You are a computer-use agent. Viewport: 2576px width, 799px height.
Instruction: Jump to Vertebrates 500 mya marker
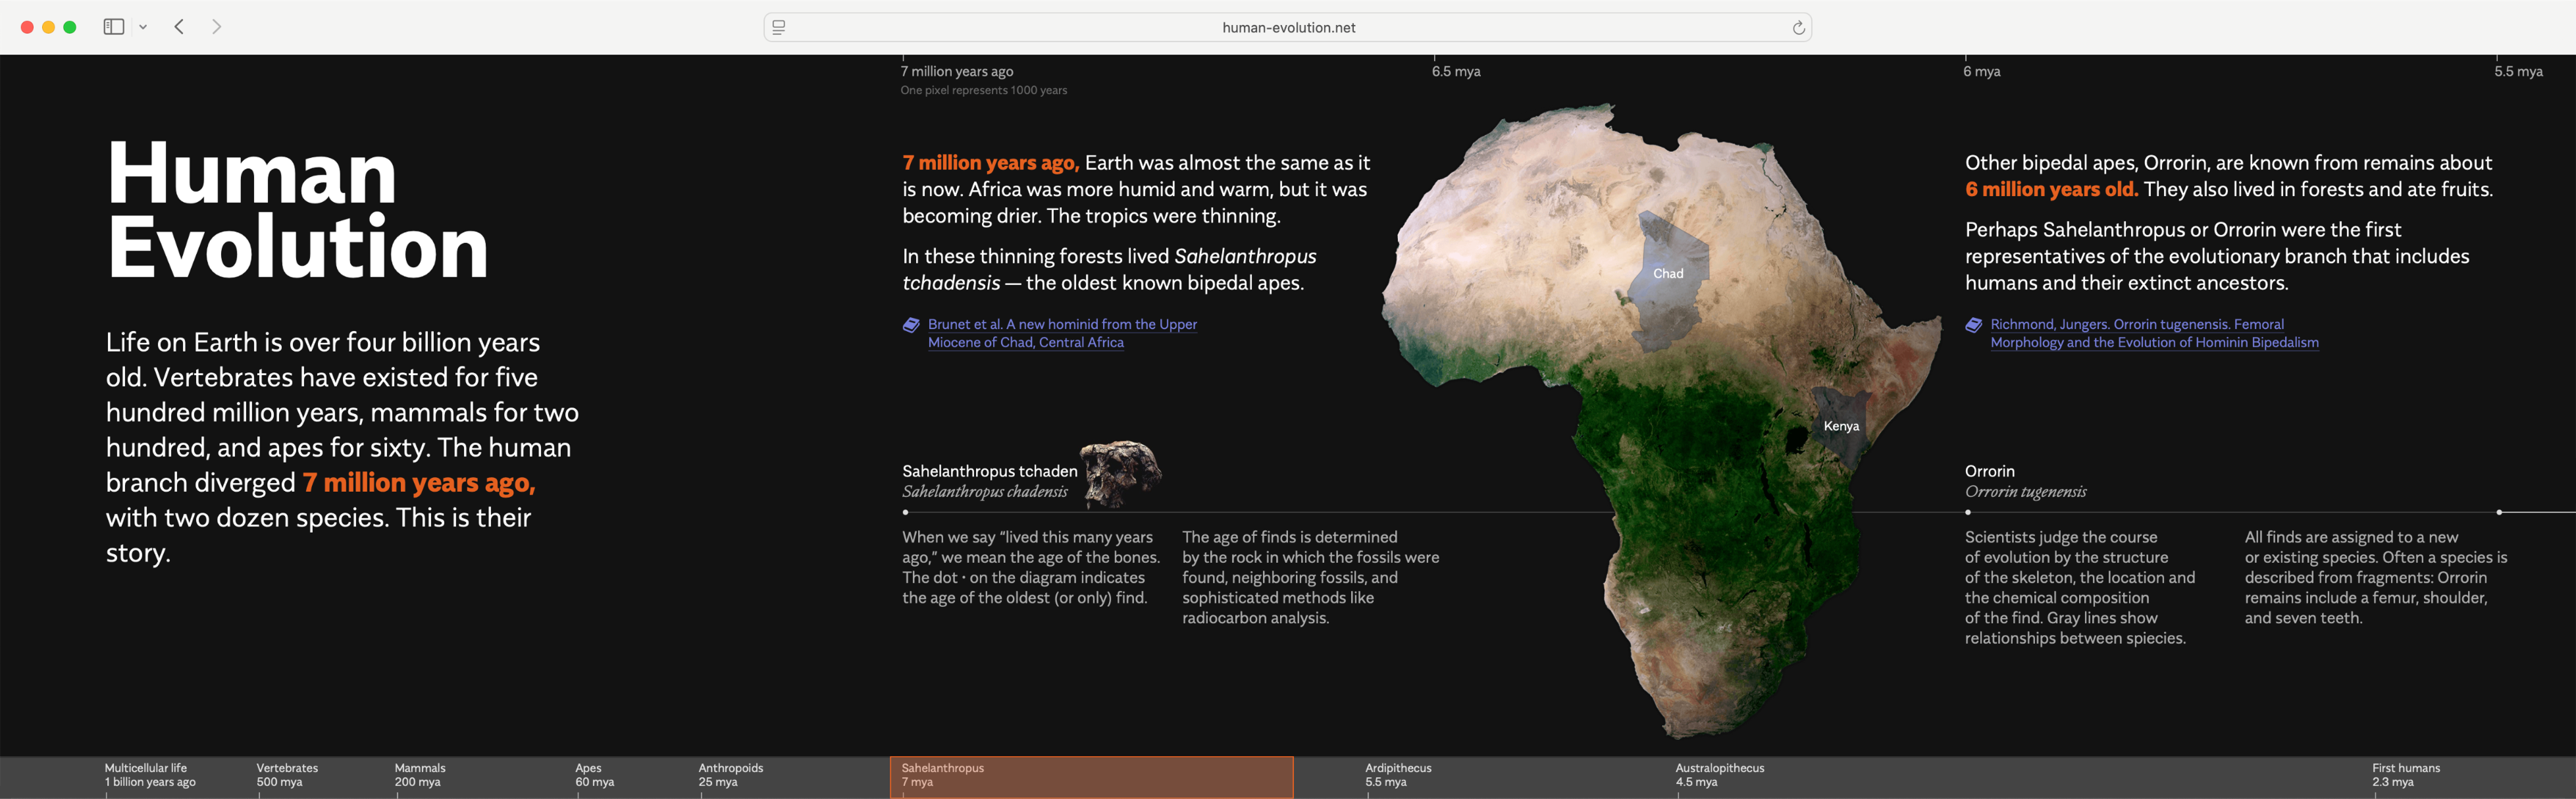[x=287, y=775]
